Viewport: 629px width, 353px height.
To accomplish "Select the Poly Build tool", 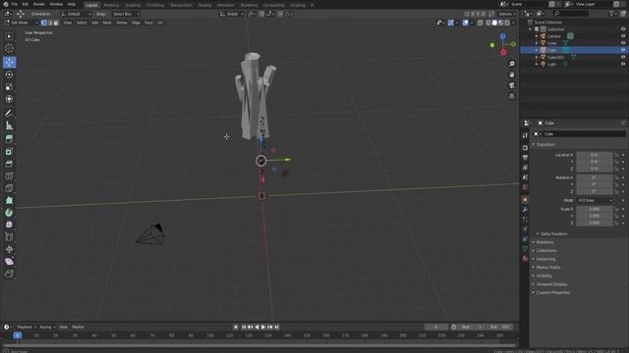I will point(9,200).
